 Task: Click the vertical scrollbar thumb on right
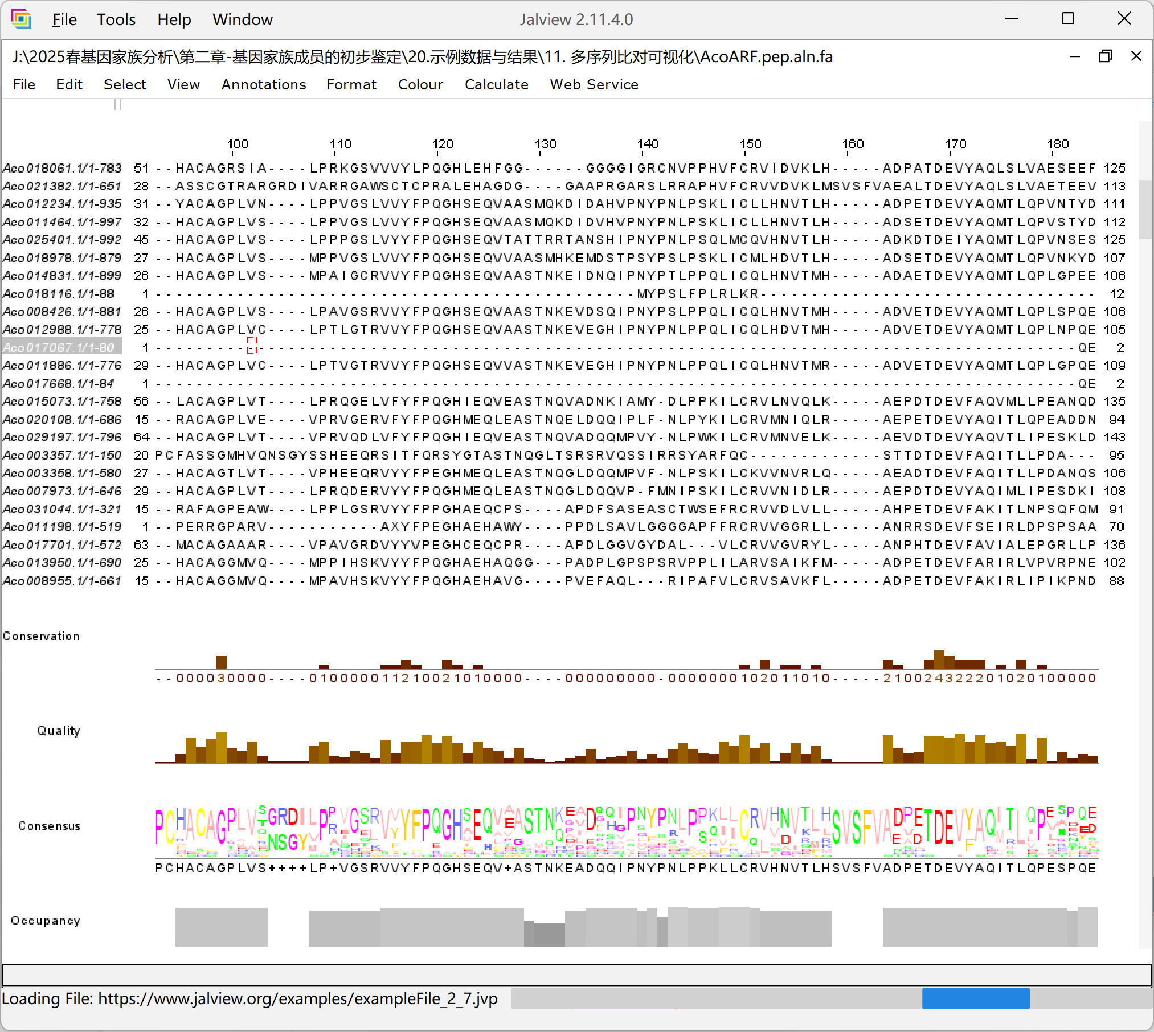coord(1145,208)
